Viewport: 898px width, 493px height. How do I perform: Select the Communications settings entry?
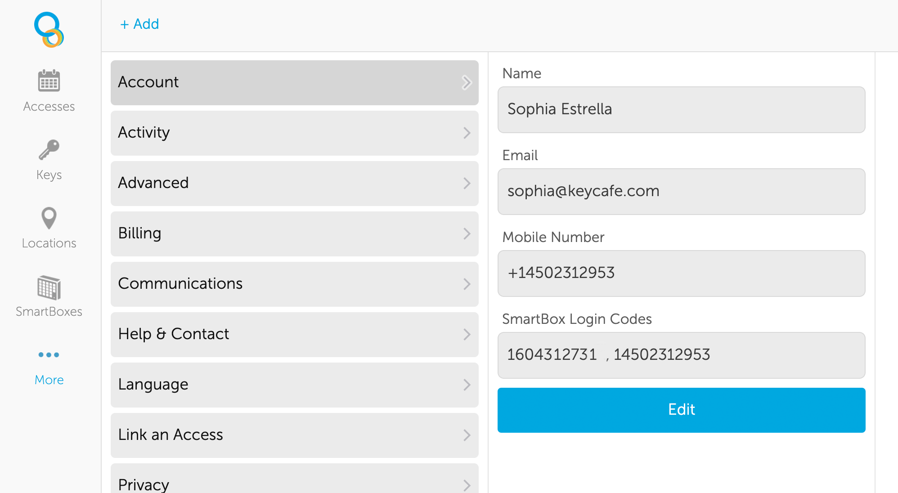294,284
